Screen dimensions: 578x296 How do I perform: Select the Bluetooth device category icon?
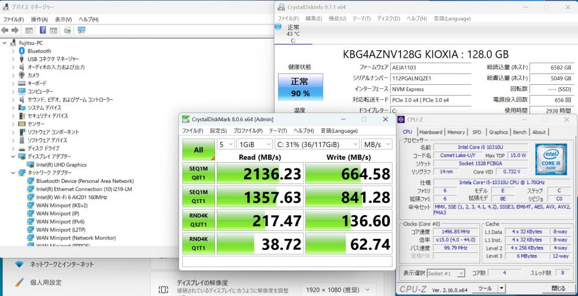22,51
